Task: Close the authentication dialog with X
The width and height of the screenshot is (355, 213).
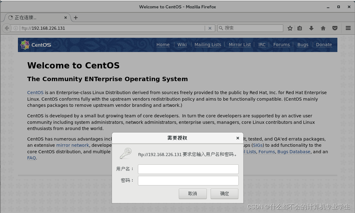Action: (x=237, y=138)
